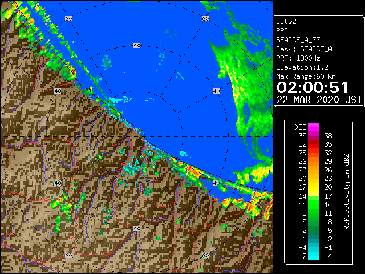
Task: Select the "60" range label in the northeast
Action: tap(205, 18)
